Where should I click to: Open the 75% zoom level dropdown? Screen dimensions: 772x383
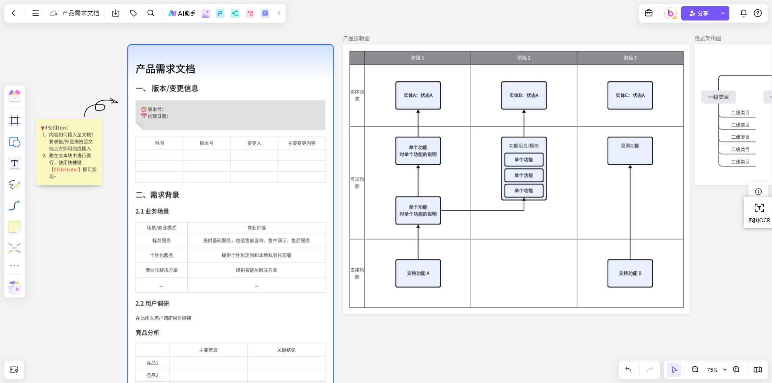click(x=717, y=370)
